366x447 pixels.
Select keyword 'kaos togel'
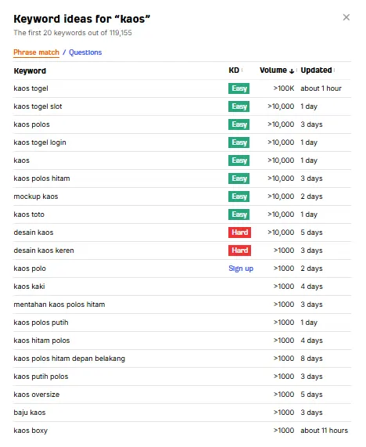click(30, 88)
